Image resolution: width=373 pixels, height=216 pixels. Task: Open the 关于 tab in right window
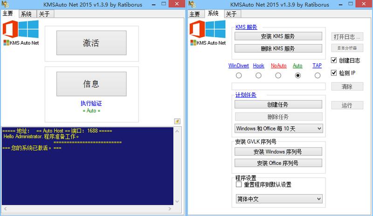(x=232, y=14)
